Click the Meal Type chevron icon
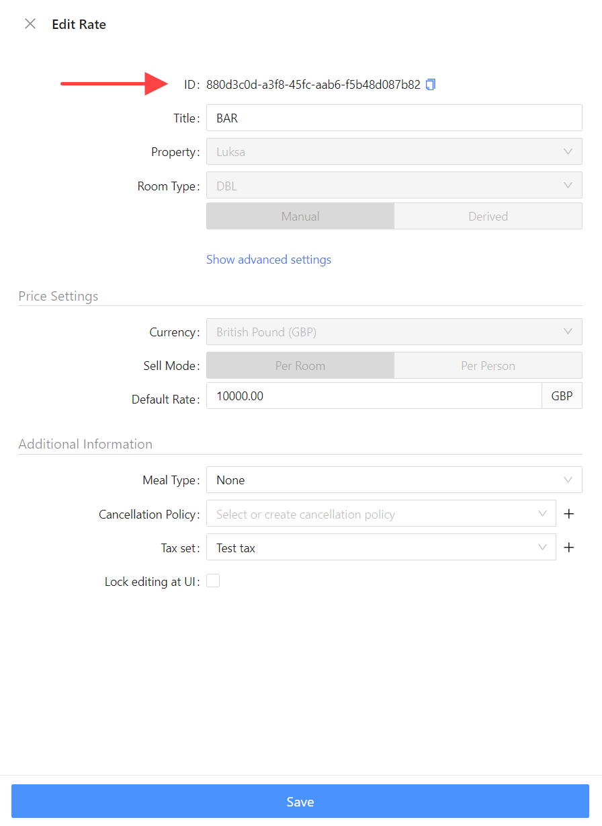The image size is (602, 826). (568, 480)
